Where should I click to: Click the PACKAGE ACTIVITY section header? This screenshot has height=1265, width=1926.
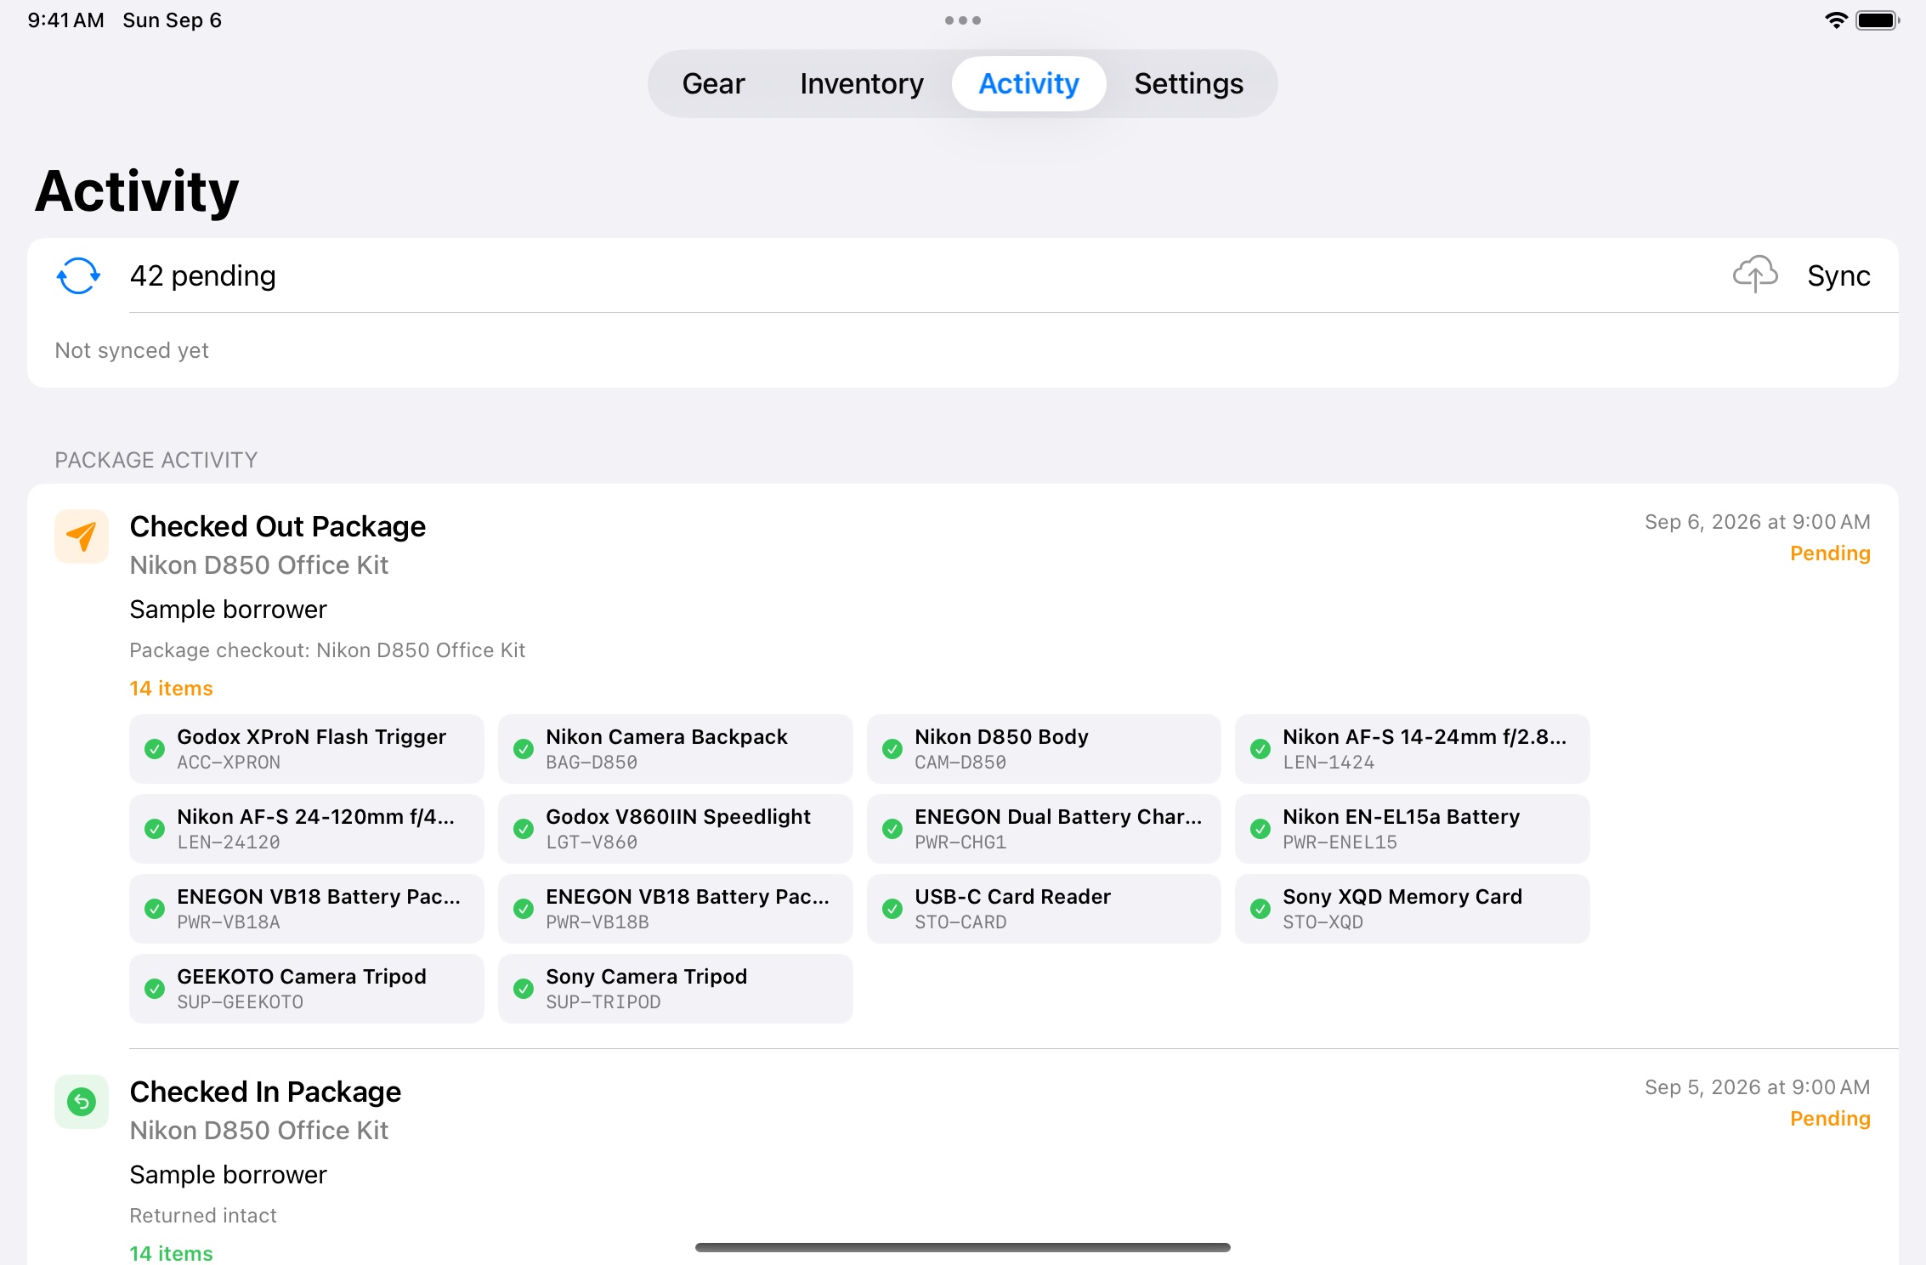(x=156, y=460)
